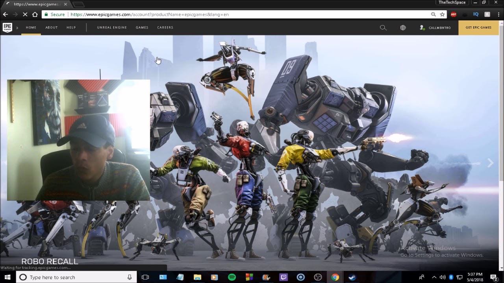Viewport: 504px width, 283px height.
Task: Advance the carousel with the right arrow
Action: tap(490, 163)
